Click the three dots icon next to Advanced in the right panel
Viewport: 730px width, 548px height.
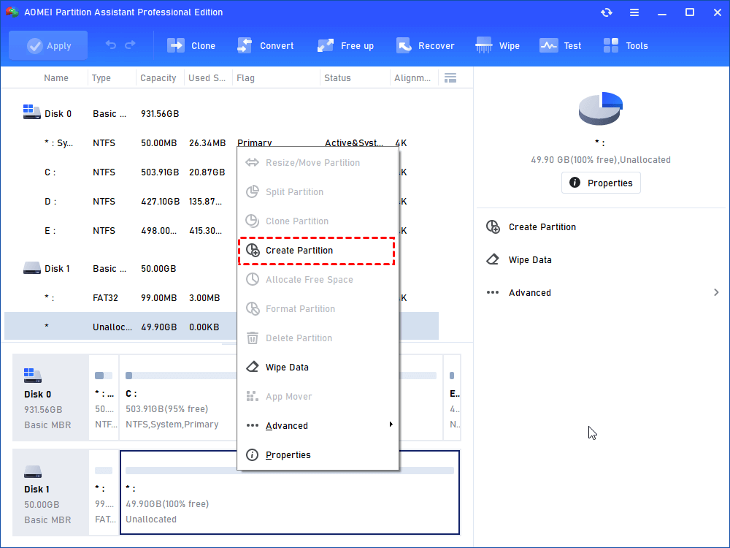[x=493, y=293]
